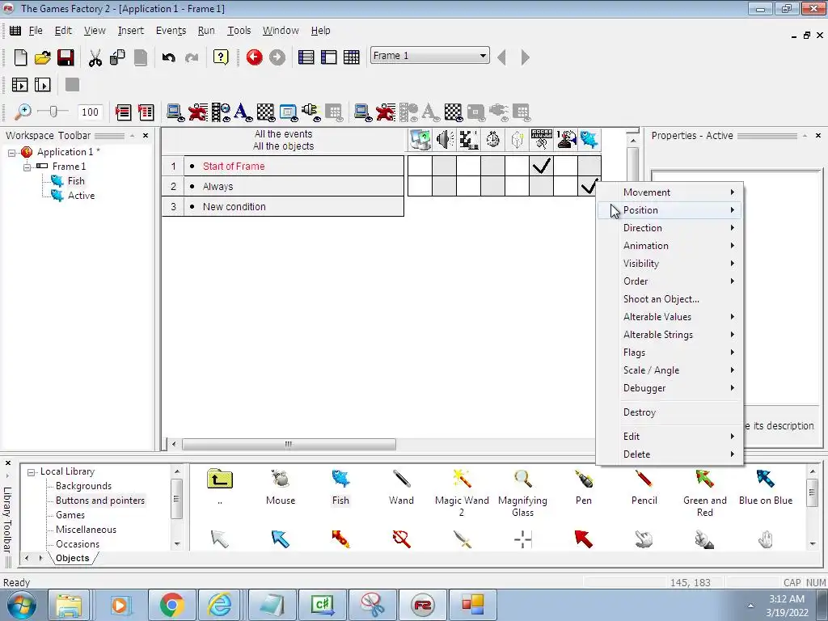Viewport: 828px width, 621px height.
Task: Open the Event Editor grid icon
Action: (351, 57)
